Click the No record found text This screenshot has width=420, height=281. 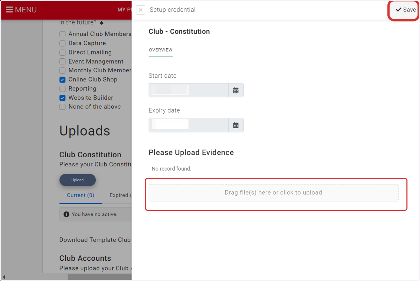coord(171,169)
